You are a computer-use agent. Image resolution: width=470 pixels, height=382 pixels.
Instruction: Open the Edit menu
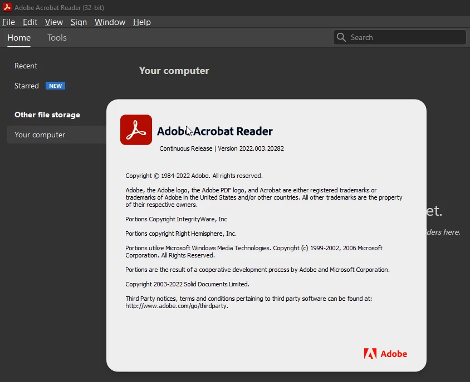click(30, 22)
